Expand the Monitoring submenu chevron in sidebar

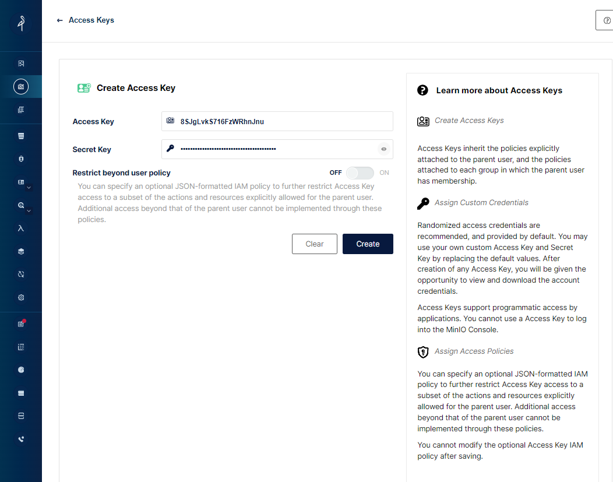point(29,210)
